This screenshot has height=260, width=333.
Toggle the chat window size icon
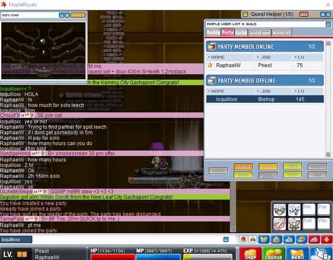[226, 240]
